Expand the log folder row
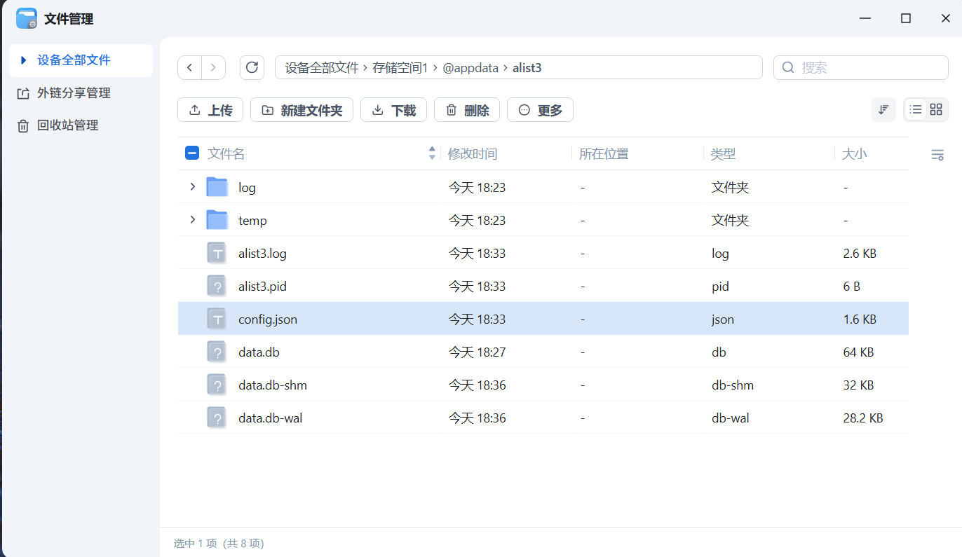 tap(192, 187)
